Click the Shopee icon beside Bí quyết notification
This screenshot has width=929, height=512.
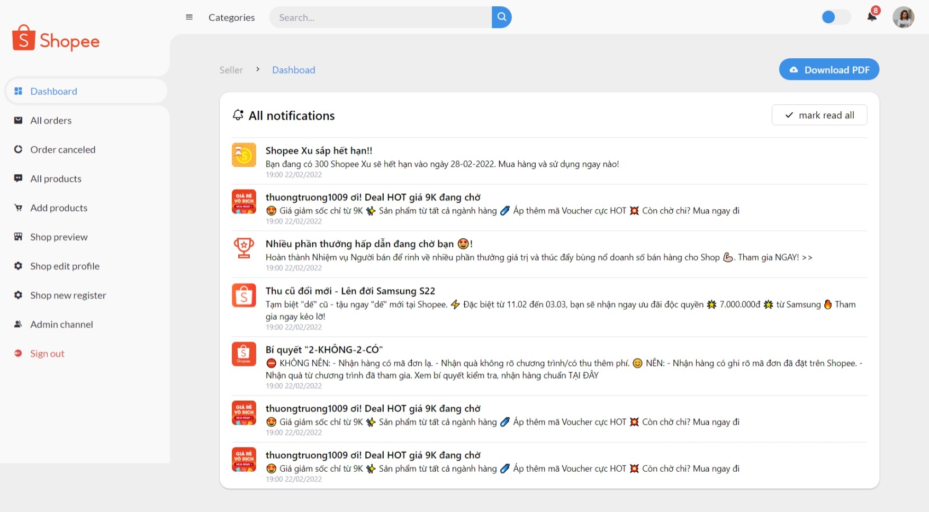click(x=244, y=354)
